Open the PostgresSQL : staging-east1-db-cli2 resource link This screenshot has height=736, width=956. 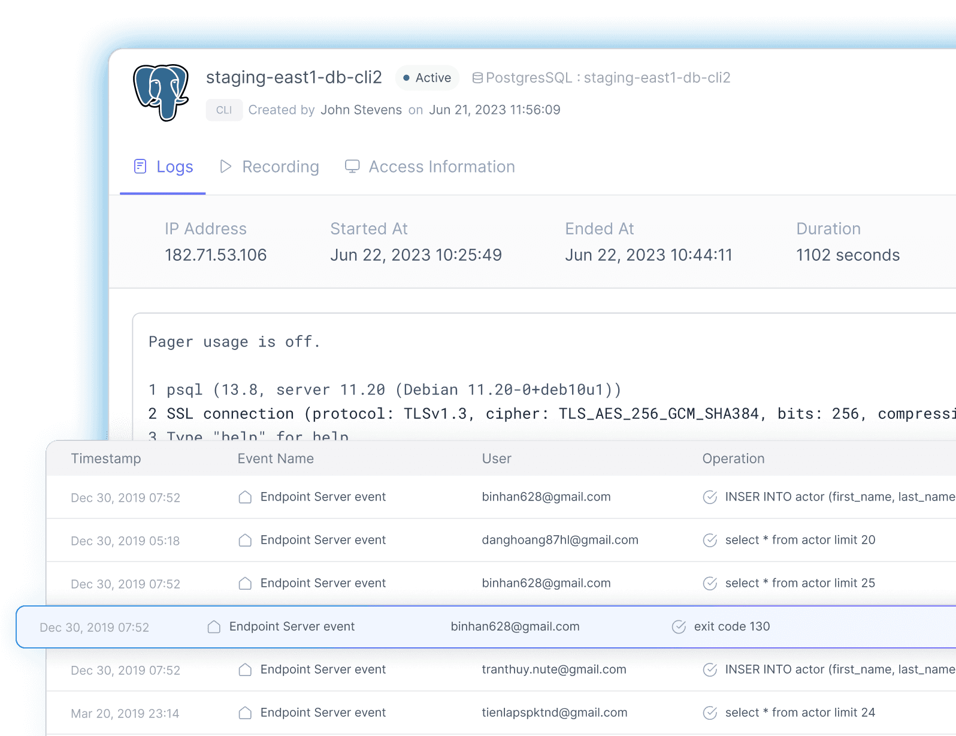(x=601, y=78)
